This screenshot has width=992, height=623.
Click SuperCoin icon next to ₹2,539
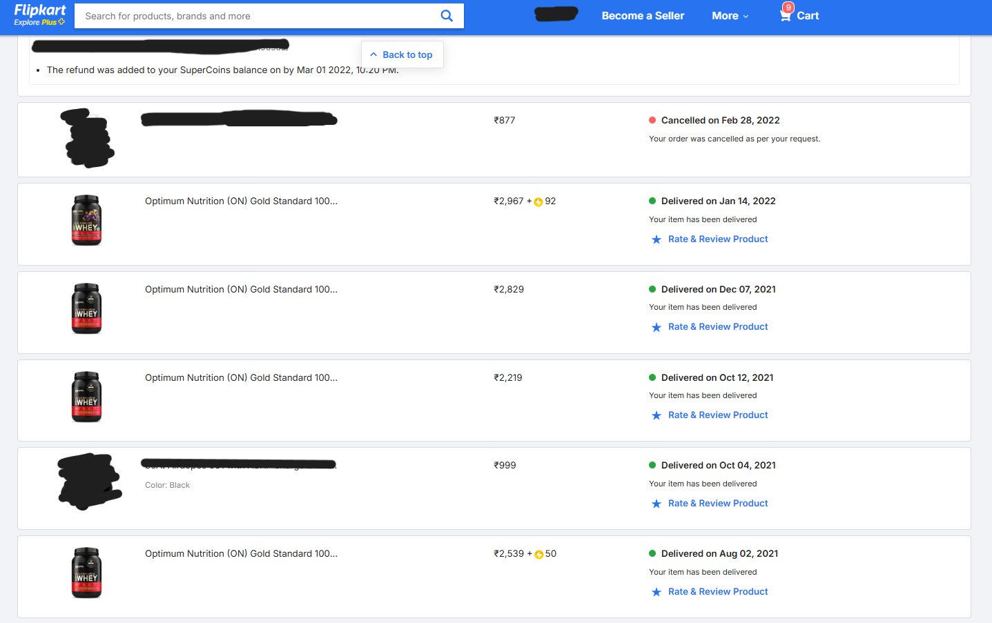(x=539, y=555)
